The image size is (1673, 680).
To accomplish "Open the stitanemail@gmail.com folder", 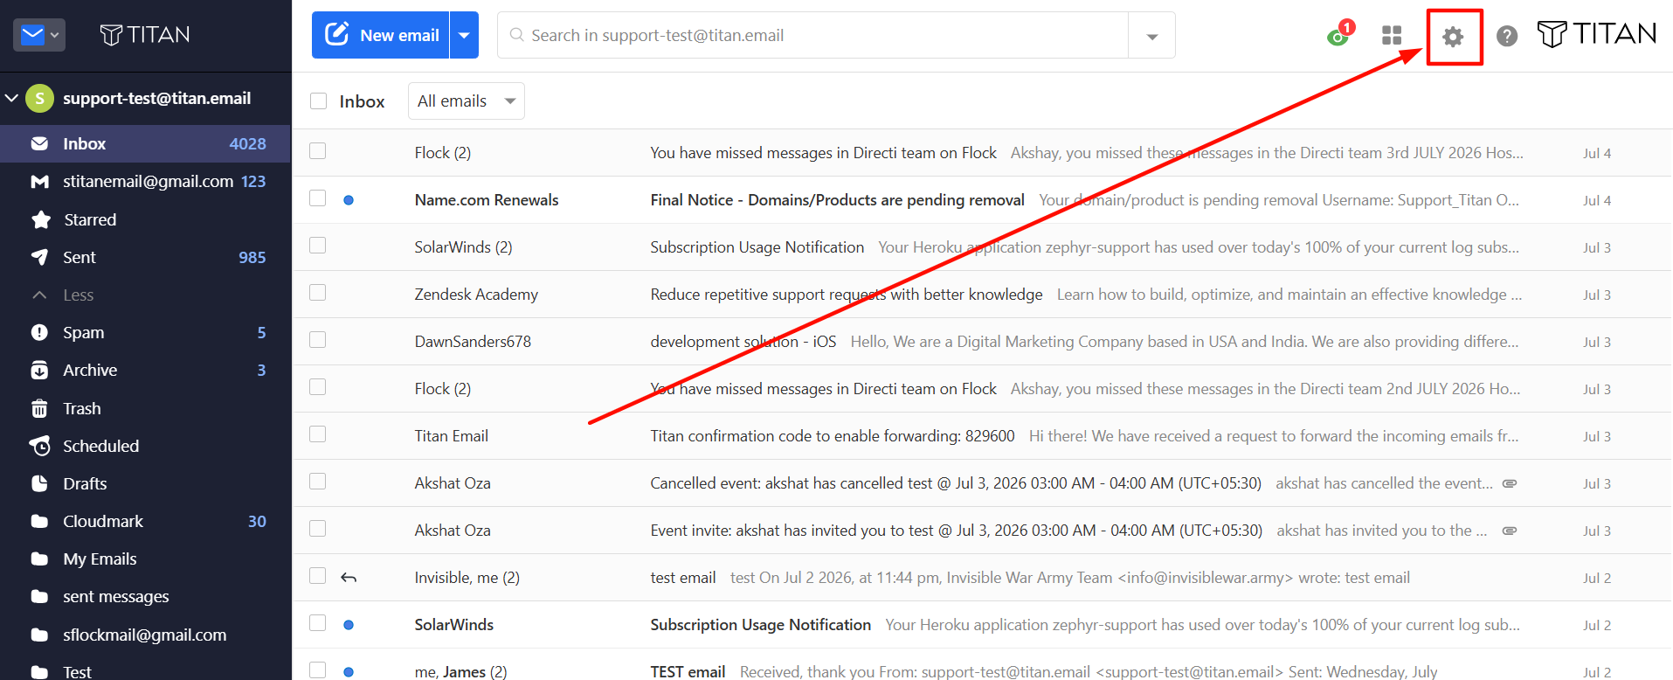I will pos(145,181).
